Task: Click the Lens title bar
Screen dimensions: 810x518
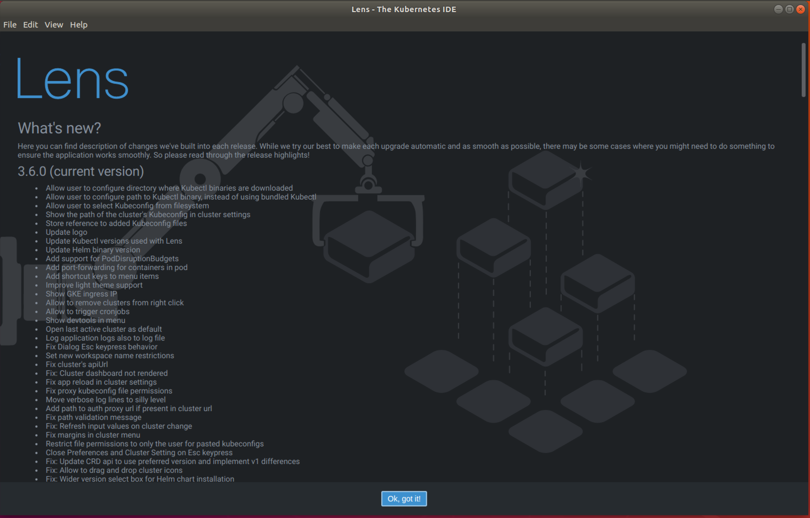Action: click(404, 9)
